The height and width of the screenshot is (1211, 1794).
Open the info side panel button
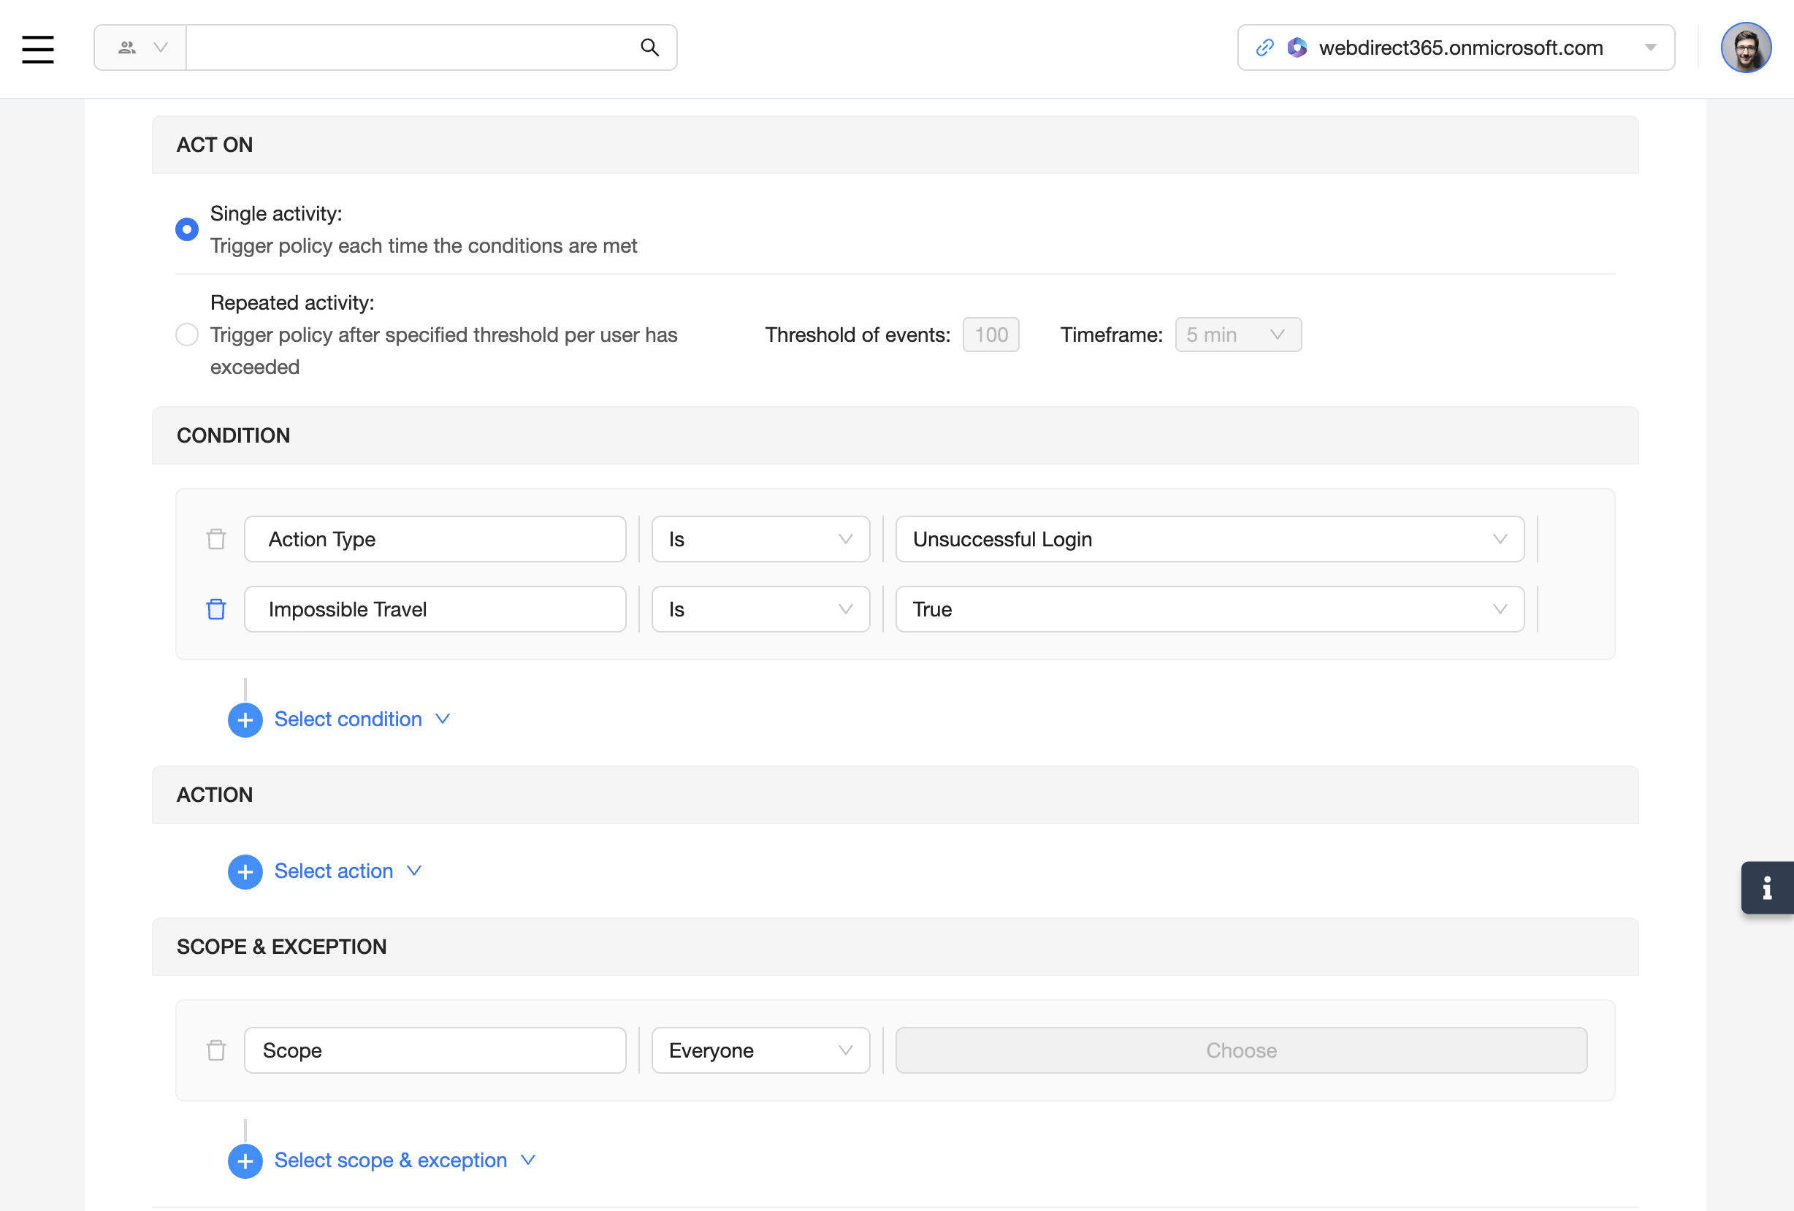point(1766,887)
